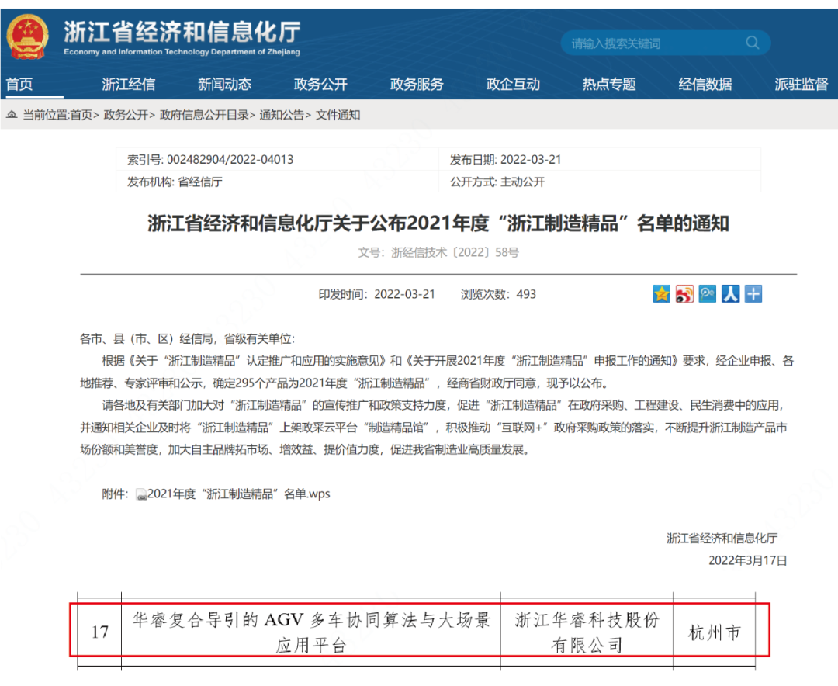Image resolution: width=838 pixels, height=686 pixels.
Task: Open the 经信数据 navigation tab
Action: point(705,84)
